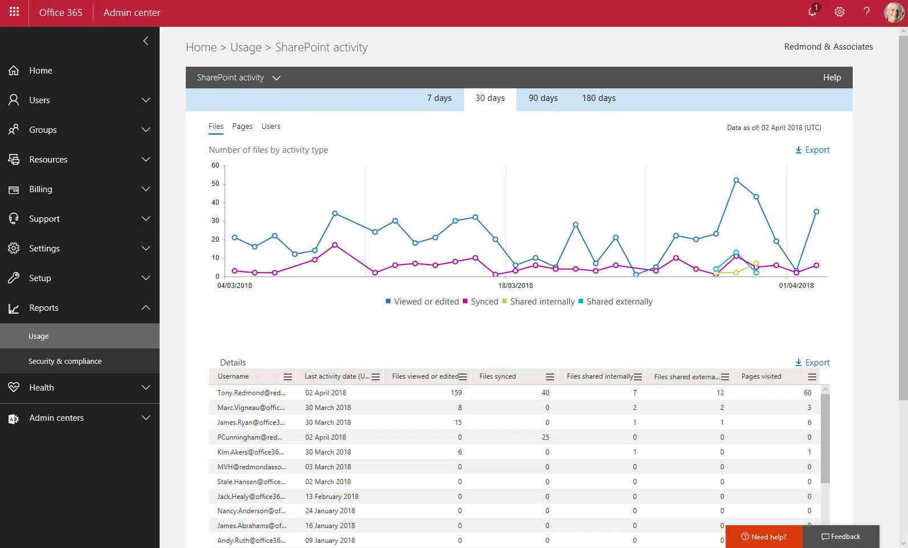908x548 pixels.
Task: Toggle Viewed or edited legend series
Action: click(422, 302)
